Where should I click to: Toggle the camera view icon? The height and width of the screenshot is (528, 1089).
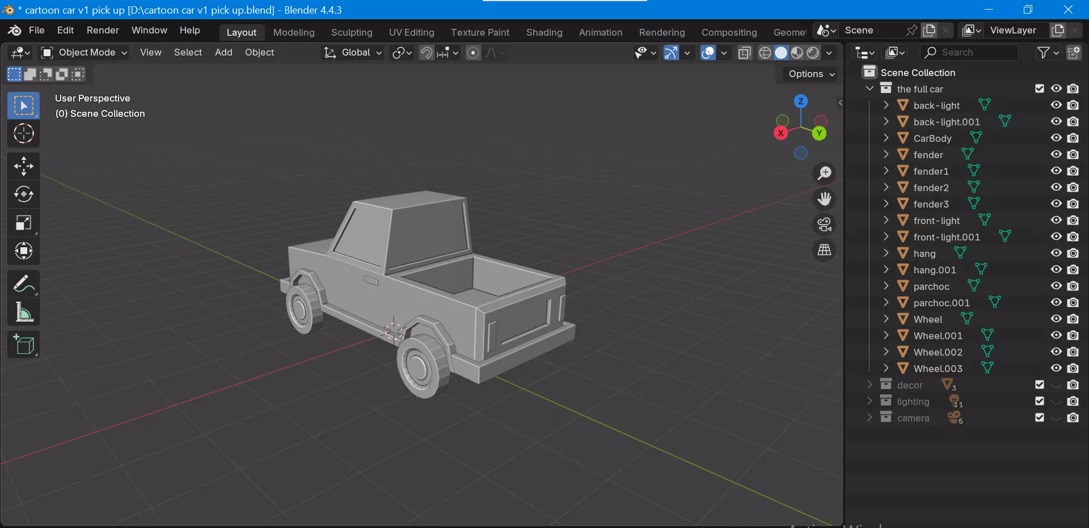tap(824, 224)
